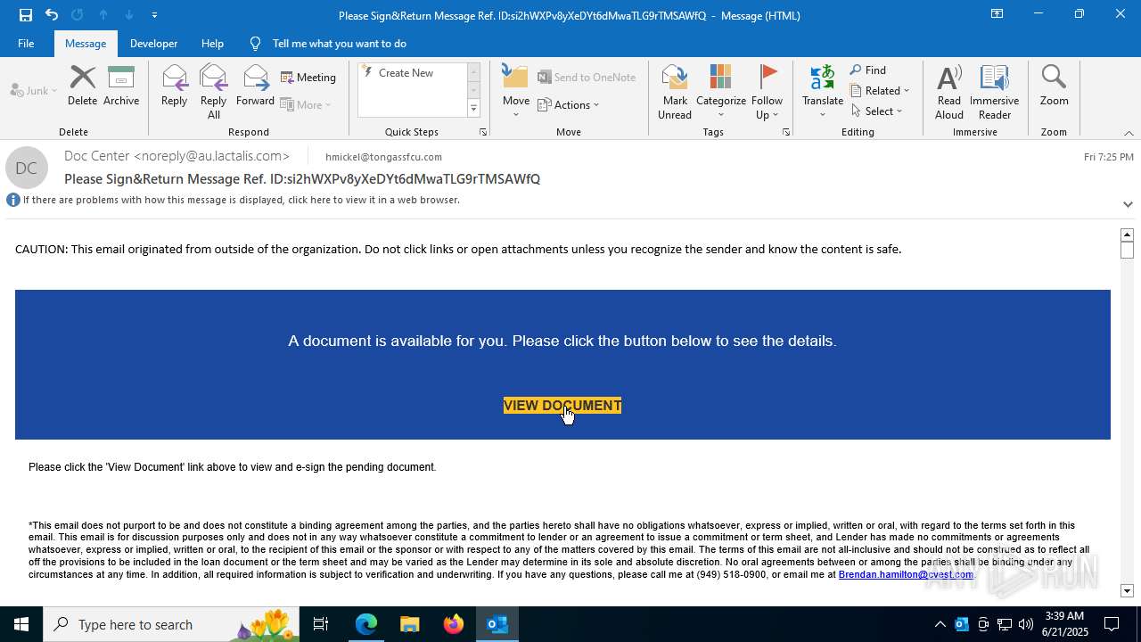Screen dimensions: 1141x642
Task: Save the message with the floppy icon
Action: point(25,15)
